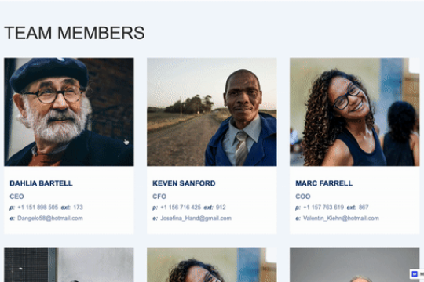The image size is (424, 282).
Task: Email Dangelo58@hotmail.com
Action: (50, 219)
